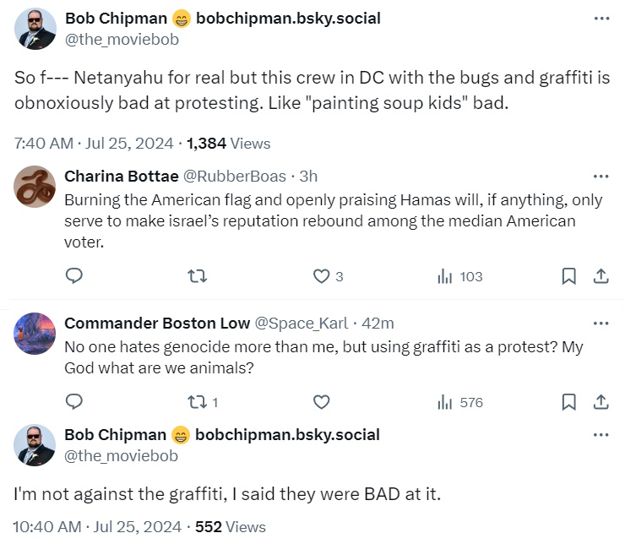Screen dimensions: 625x544
Task: Bookmark Commander Boston Low's tweet
Action: 569,402
